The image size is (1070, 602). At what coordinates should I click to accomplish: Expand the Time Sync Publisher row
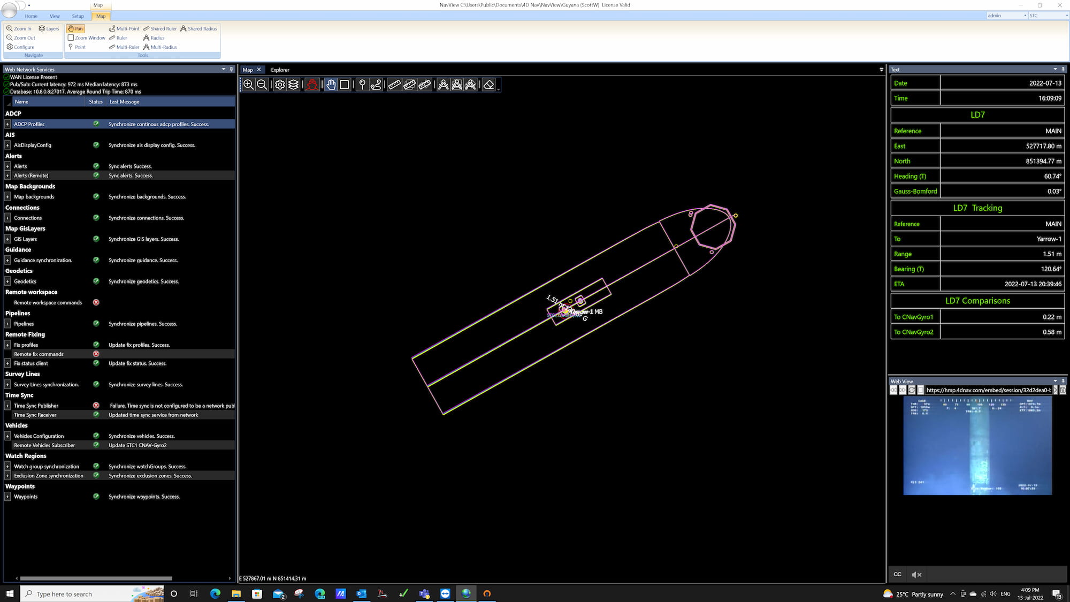click(x=7, y=406)
